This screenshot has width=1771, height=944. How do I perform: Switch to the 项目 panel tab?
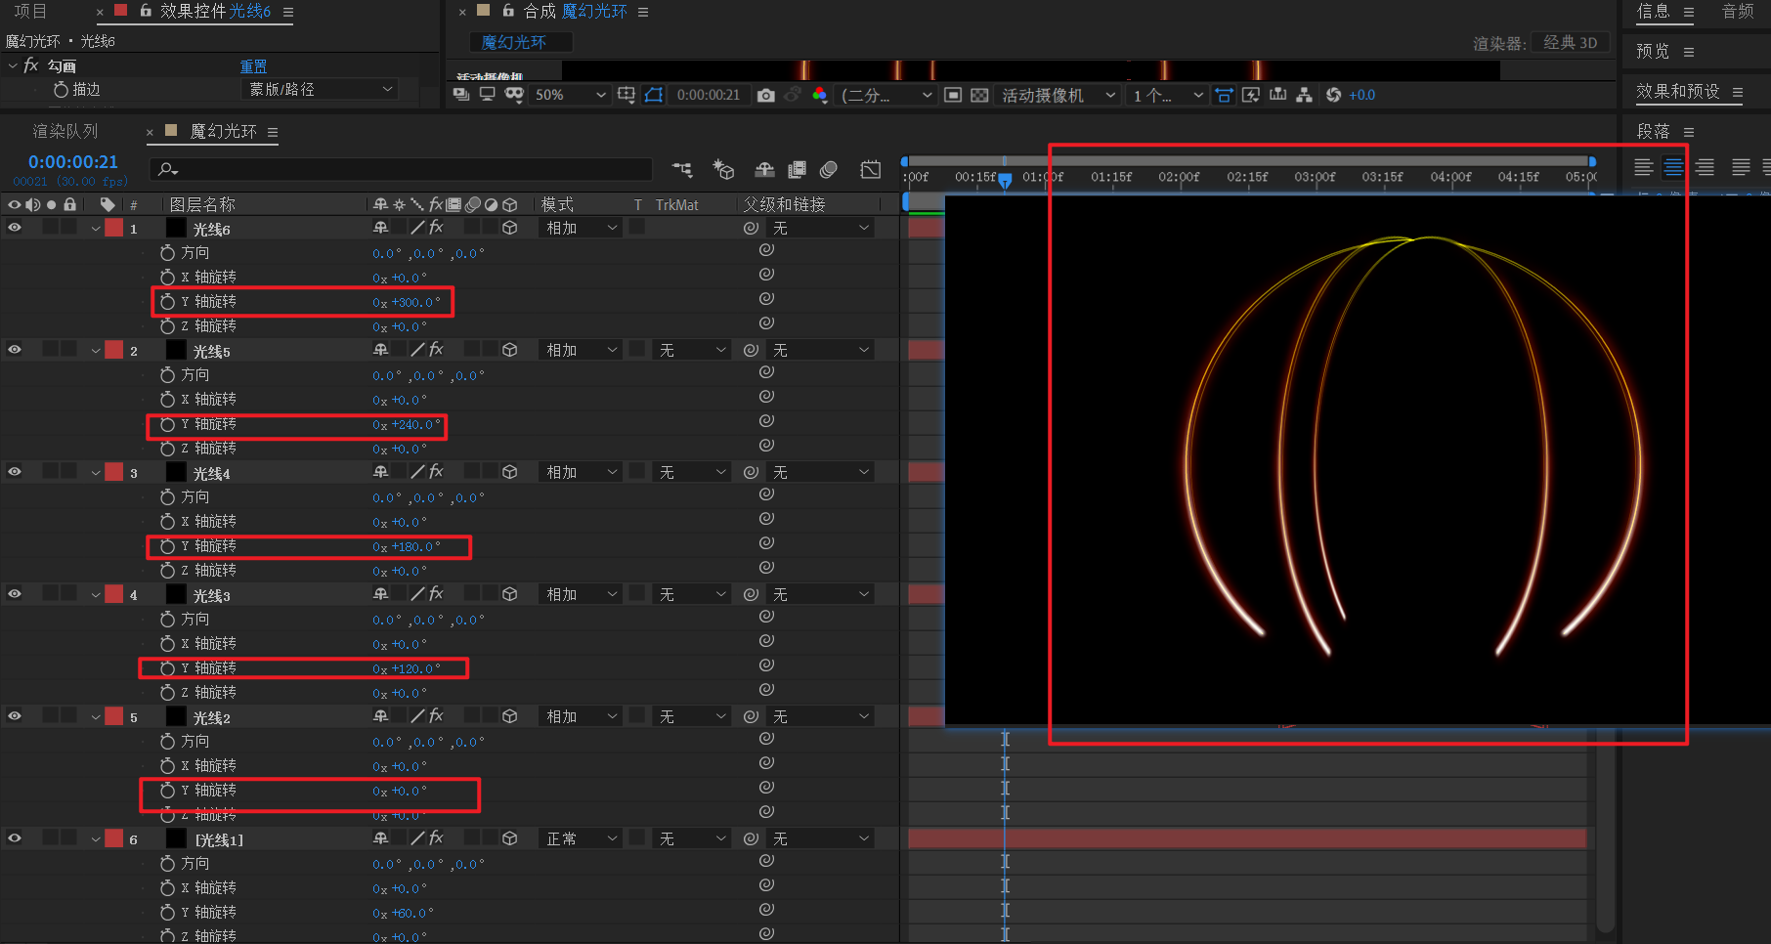point(29,11)
